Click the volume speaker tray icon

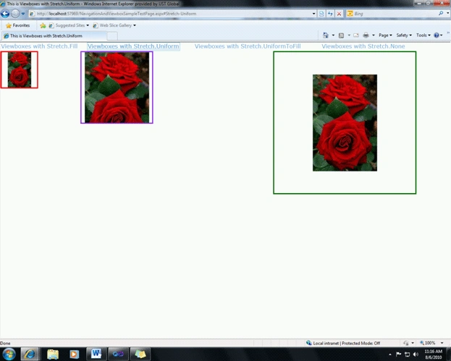(416, 354)
